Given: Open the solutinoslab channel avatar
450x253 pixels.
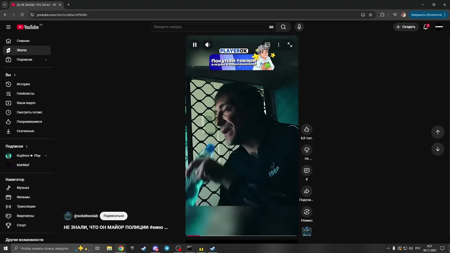Looking at the screenshot, I should click(68, 216).
